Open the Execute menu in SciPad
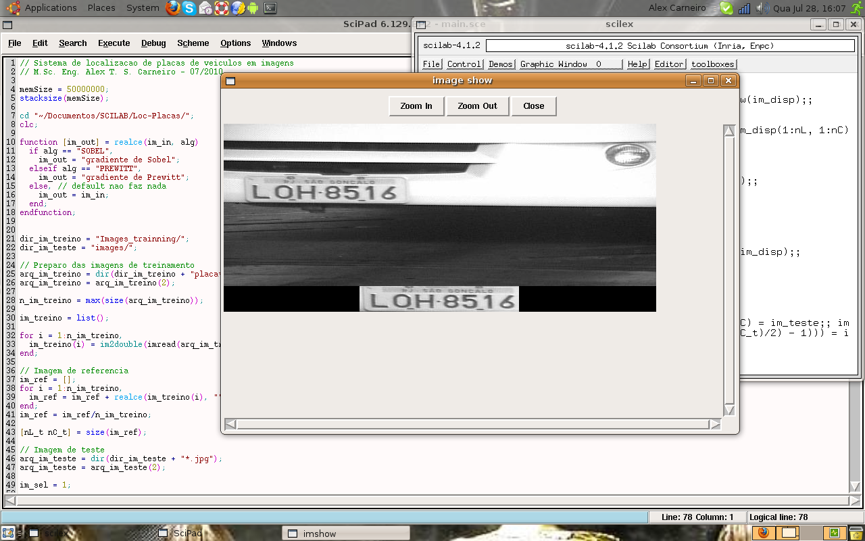This screenshot has width=865, height=541. (x=114, y=43)
